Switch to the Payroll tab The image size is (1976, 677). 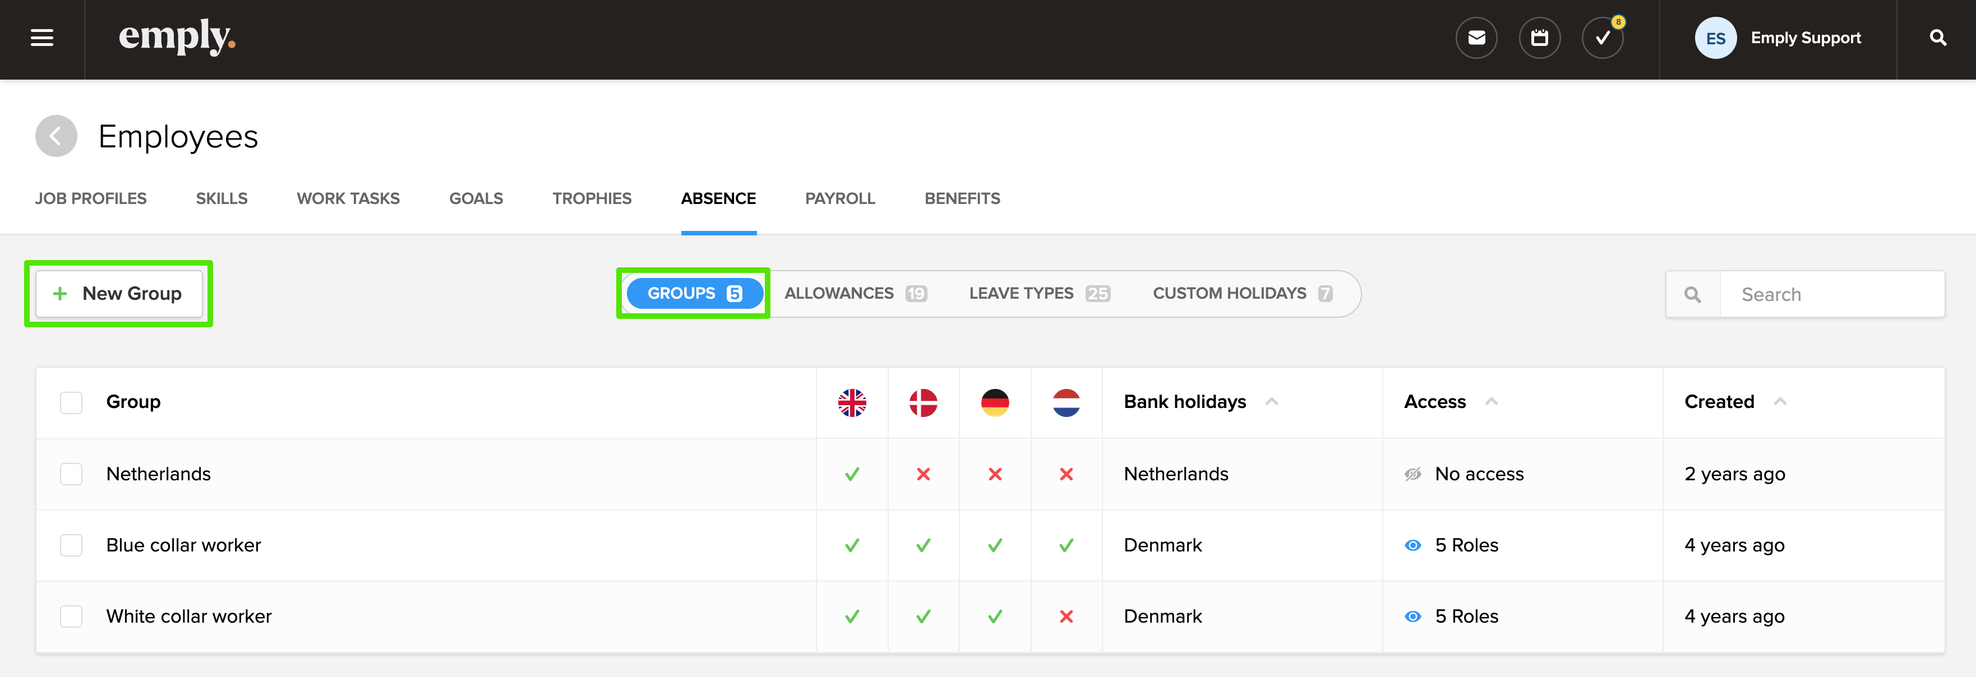click(x=840, y=198)
